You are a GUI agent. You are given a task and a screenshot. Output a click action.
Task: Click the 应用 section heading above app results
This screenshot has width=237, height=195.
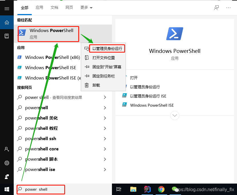coord(21,48)
